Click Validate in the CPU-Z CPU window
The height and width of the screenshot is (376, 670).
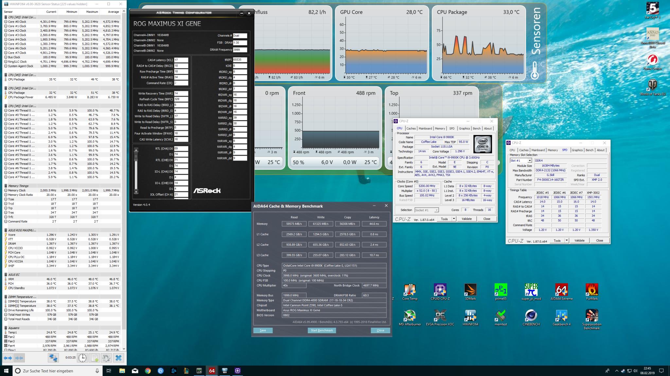pos(467,219)
